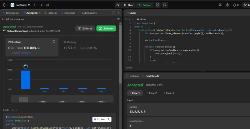
Task: Click the invite user icon
Action: click(246, 5)
